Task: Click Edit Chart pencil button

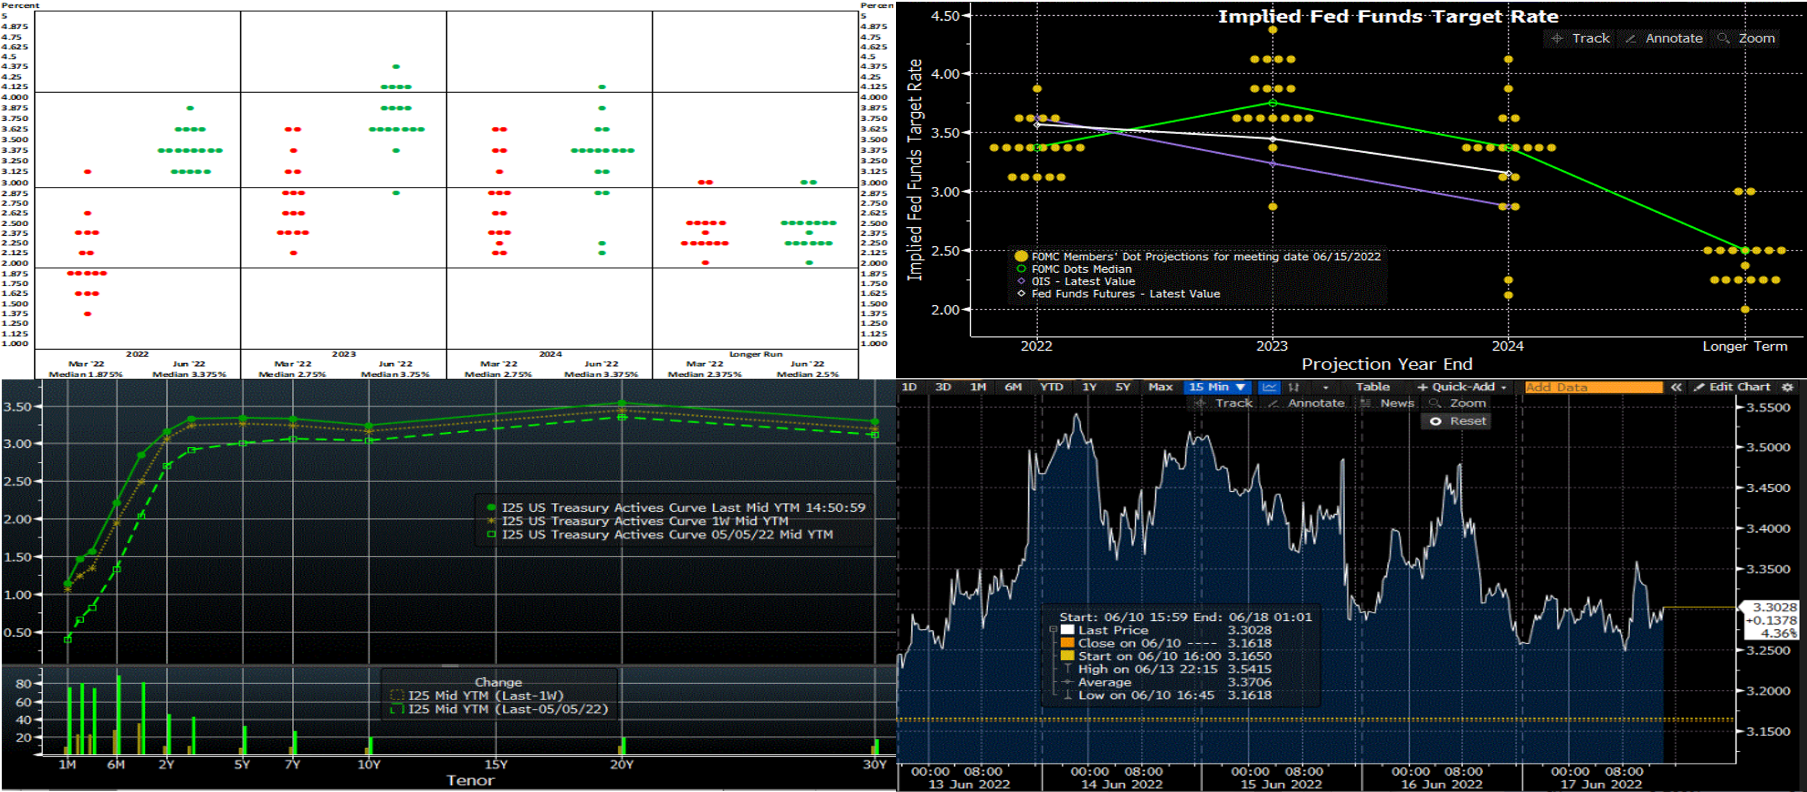Action: point(1732,387)
